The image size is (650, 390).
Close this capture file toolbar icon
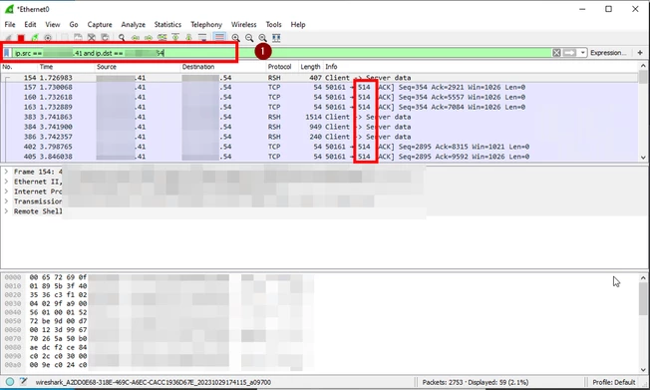point(91,38)
